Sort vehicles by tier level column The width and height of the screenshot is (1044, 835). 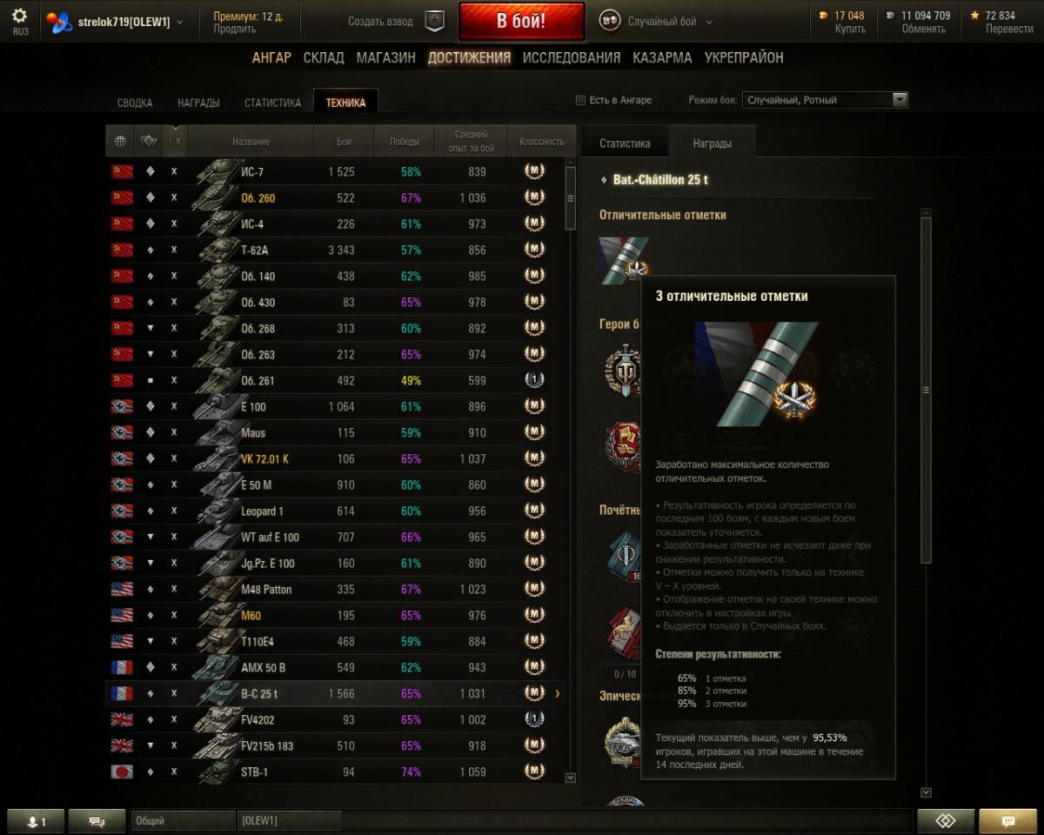point(175,141)
